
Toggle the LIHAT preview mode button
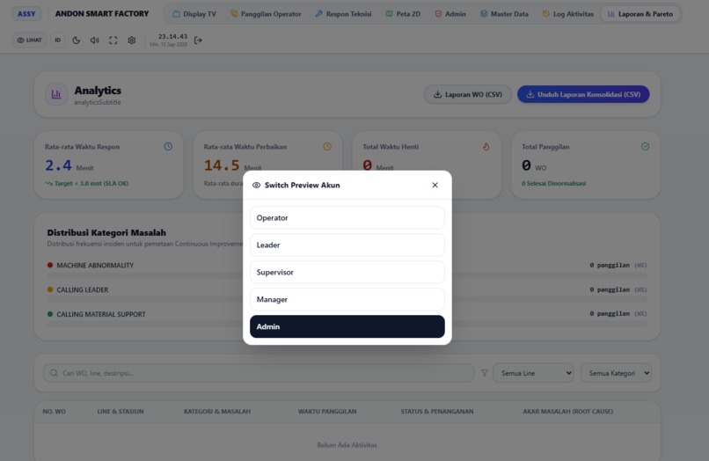[x=29, y=40]
